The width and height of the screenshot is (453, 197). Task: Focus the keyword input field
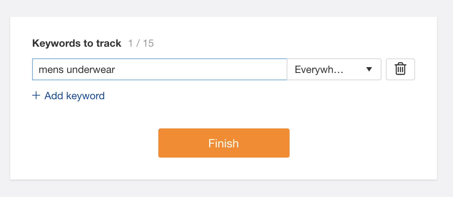[x=159, y=69]
